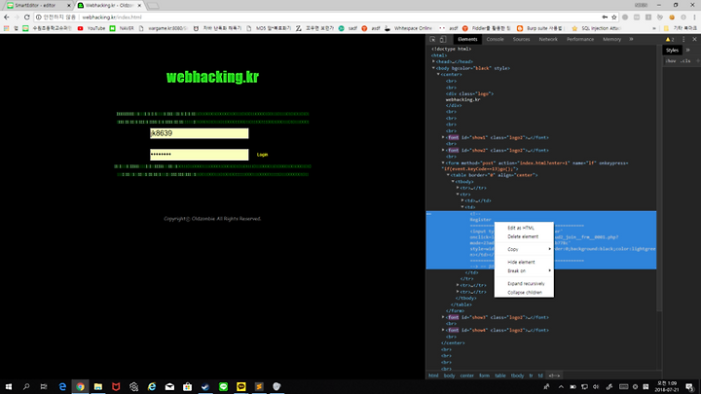Viewport: 701px width, 394px height.
Task: Open the wargame.kr:8080 bookmark
Action: tap(164, 28)
